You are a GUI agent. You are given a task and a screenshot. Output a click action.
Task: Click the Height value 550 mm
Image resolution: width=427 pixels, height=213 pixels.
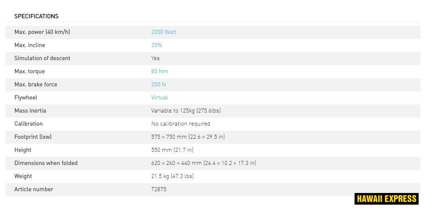pyautogui.click(x=172, y=150)
